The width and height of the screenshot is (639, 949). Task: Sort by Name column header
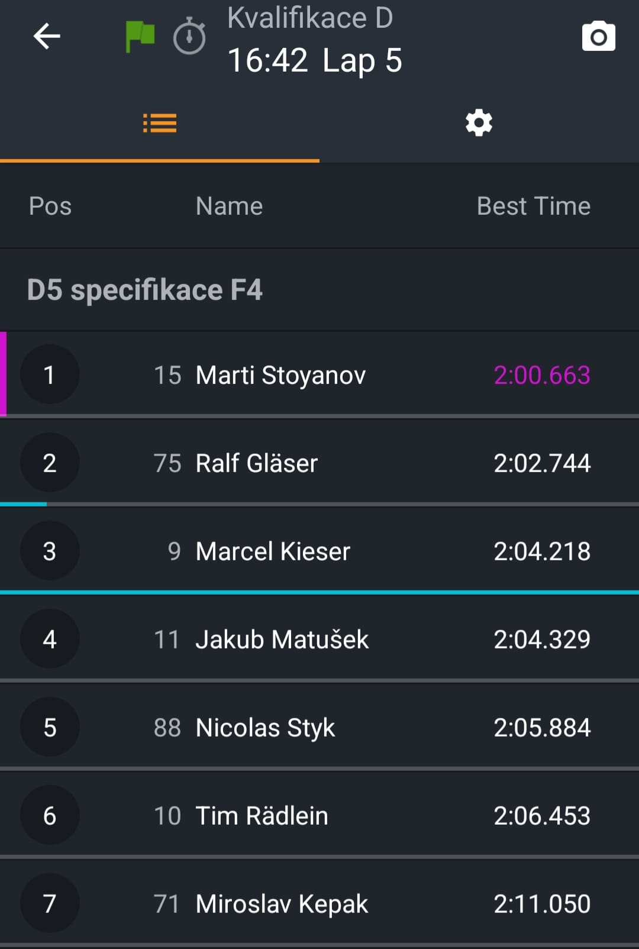tap(229, 206)
